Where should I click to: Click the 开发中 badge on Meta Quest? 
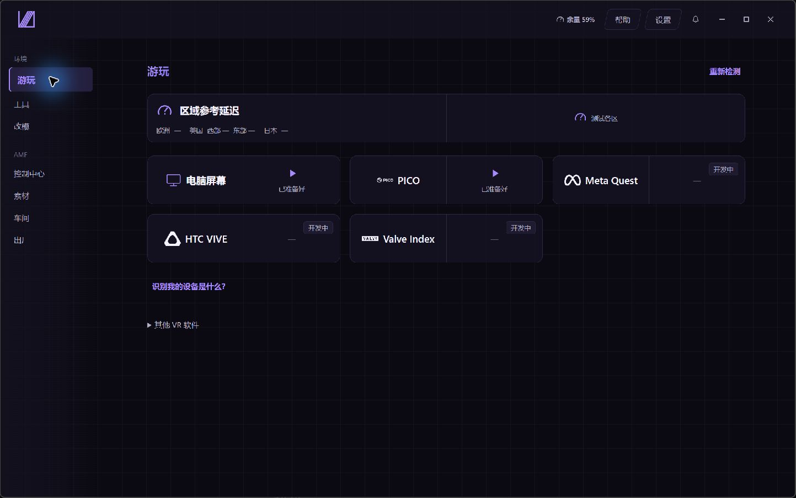[x=723, y=169]
